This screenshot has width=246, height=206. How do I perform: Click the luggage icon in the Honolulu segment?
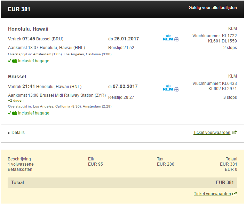[x=15, y=61]
